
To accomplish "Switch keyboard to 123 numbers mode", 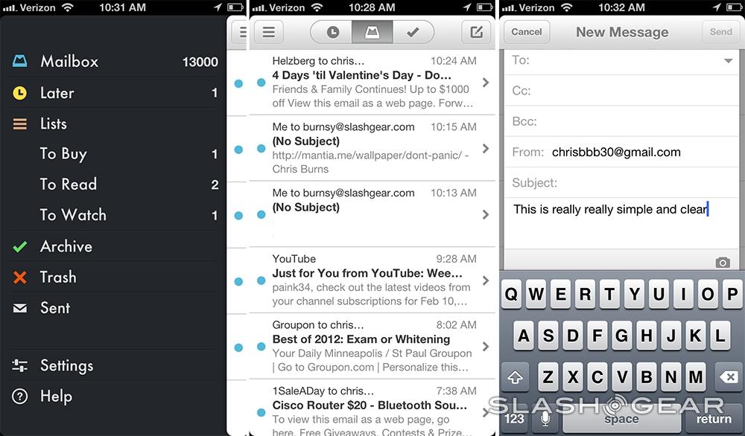I will click(514, 419).
